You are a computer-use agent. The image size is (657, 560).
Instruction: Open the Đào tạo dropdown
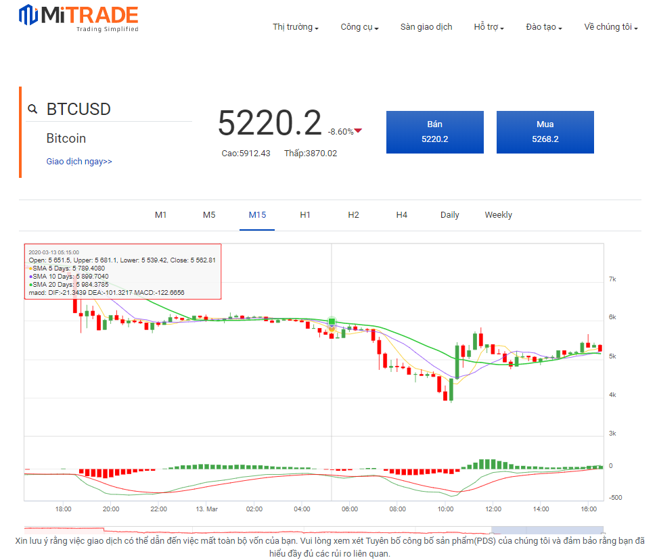click(x=543, y=27)
